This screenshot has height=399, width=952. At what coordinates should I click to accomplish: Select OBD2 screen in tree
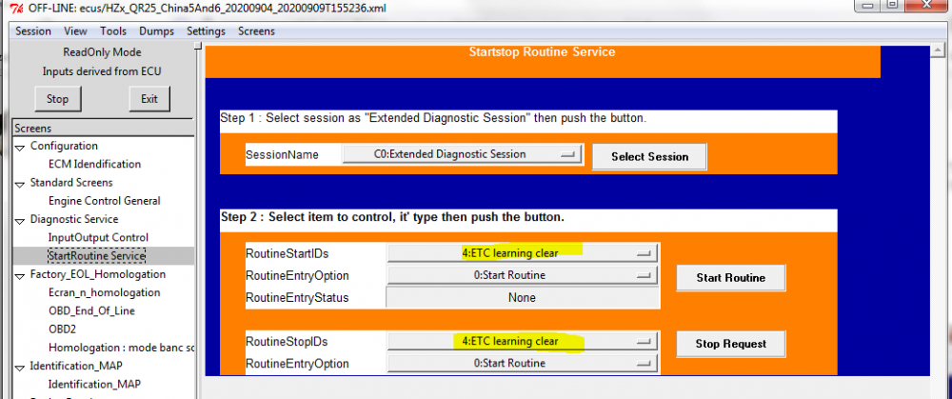[x=62, y=329]
